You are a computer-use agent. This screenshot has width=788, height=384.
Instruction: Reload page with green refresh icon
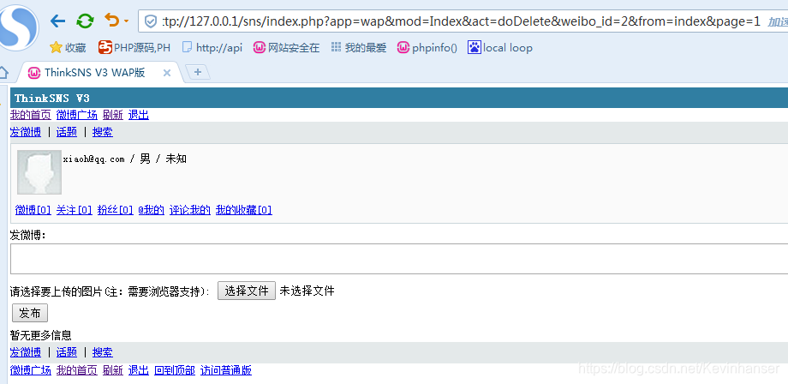tap(85, 21)
